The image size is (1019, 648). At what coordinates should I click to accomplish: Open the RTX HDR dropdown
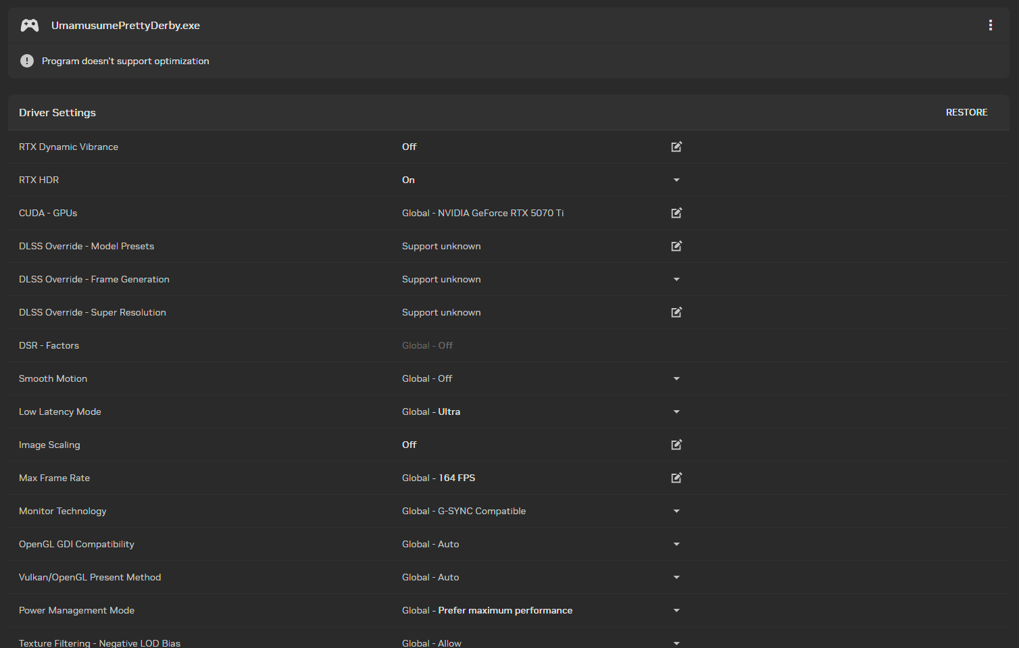pos(676,180)
